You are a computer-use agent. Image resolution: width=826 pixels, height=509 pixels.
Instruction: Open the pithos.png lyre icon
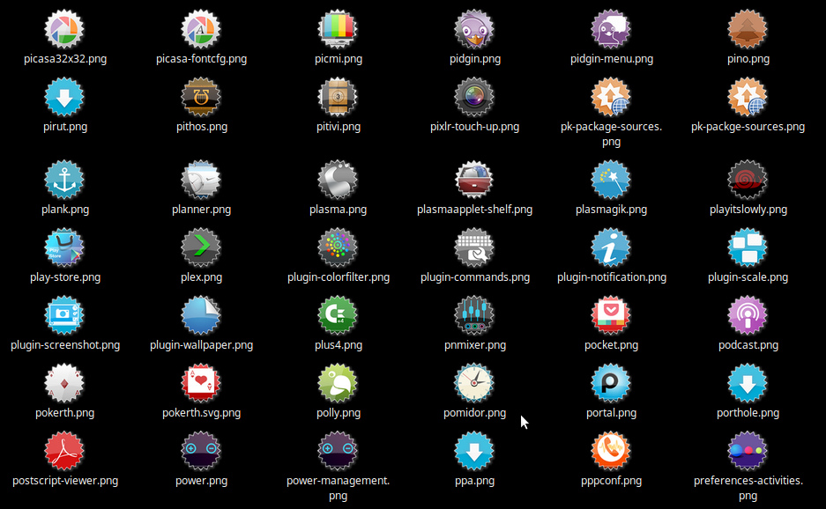pyautogui.click(x=201, y=98)
